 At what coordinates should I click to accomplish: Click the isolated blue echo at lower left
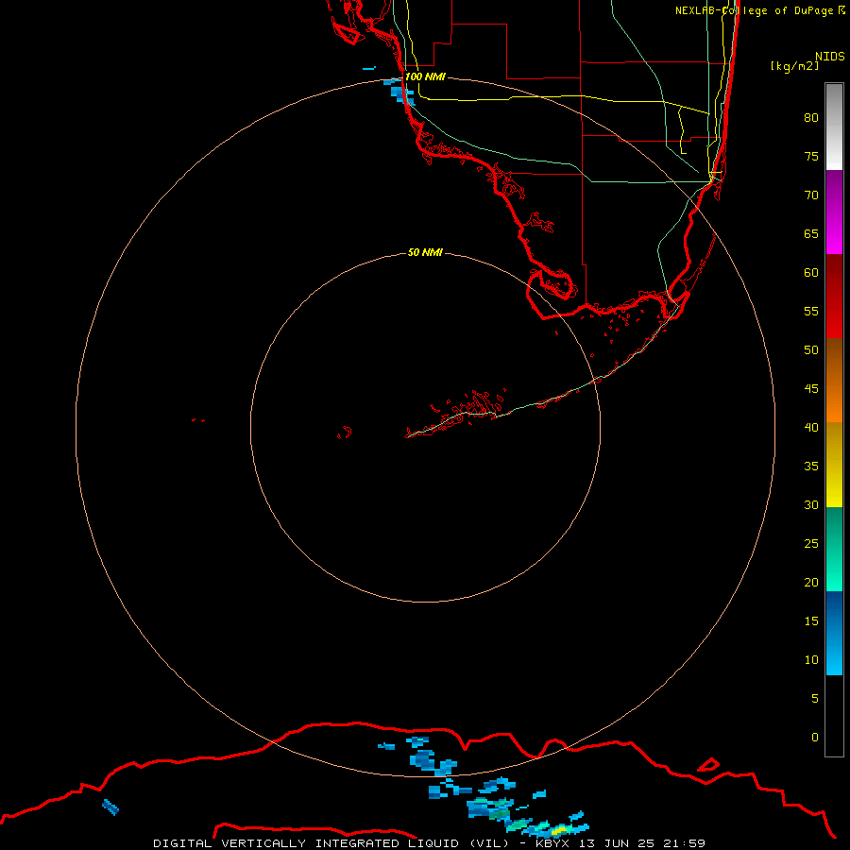click(110, 807)
